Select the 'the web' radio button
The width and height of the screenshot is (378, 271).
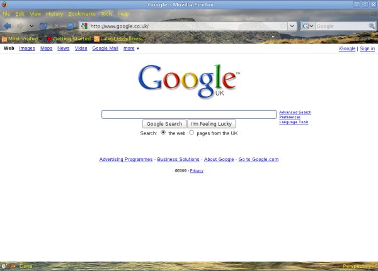click(163, 133)
